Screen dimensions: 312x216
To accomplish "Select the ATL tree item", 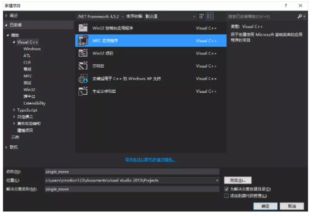I will tap(27, 56).
